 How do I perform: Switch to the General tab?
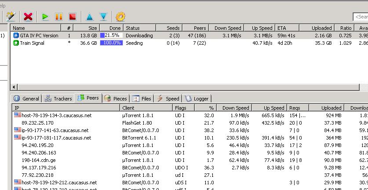26,99
